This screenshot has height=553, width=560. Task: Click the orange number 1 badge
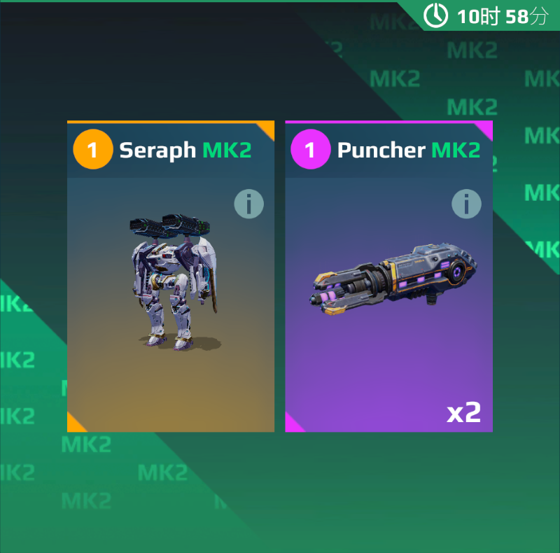pyautogui.click(x=93, y=149)
